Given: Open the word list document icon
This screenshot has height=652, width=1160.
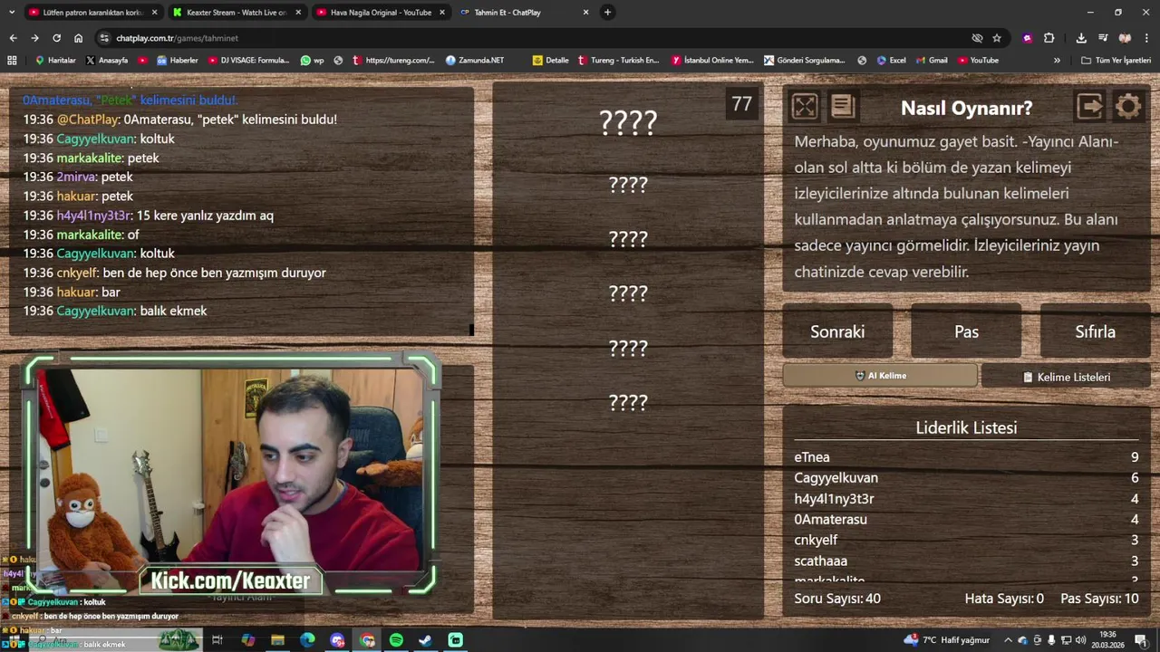Looking at the screenshot, I should (x=842, y=107).
